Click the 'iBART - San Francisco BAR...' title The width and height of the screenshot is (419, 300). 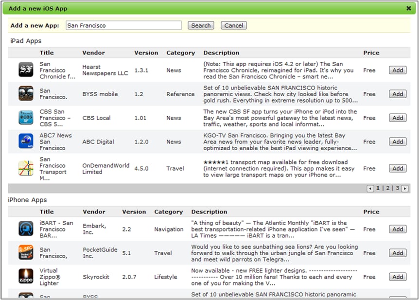click(x=56, y=229)
